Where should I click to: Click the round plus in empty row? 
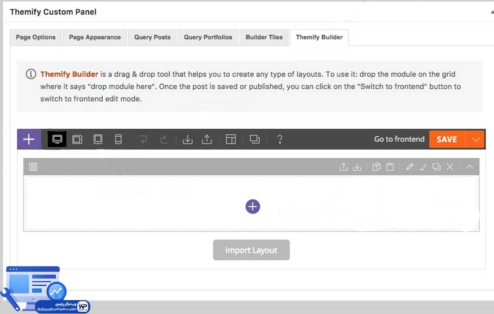pos(253,207)
